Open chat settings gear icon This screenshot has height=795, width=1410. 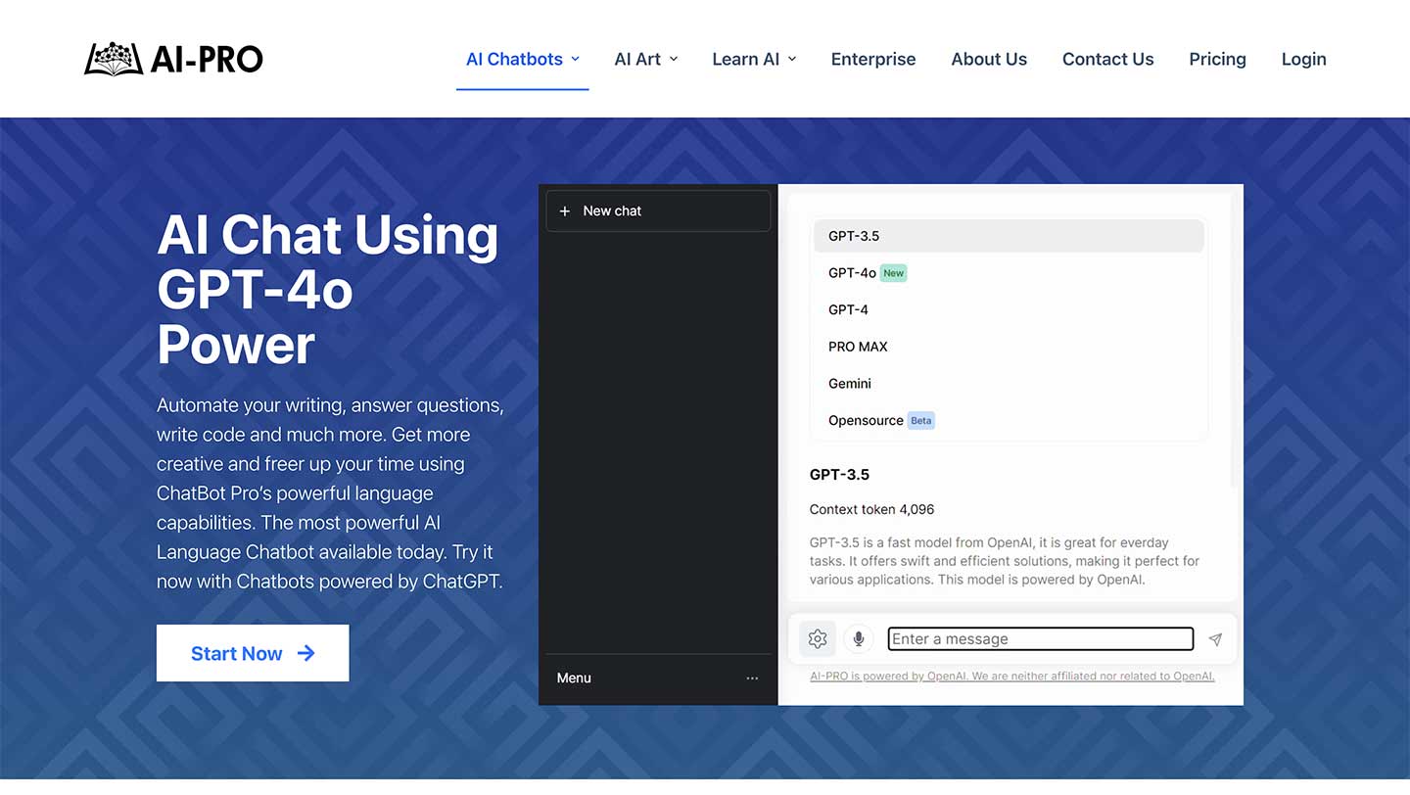pos(818,639)
